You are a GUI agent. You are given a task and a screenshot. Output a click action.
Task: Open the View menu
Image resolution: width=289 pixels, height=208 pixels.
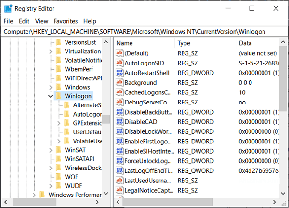[x=41, y=21]
